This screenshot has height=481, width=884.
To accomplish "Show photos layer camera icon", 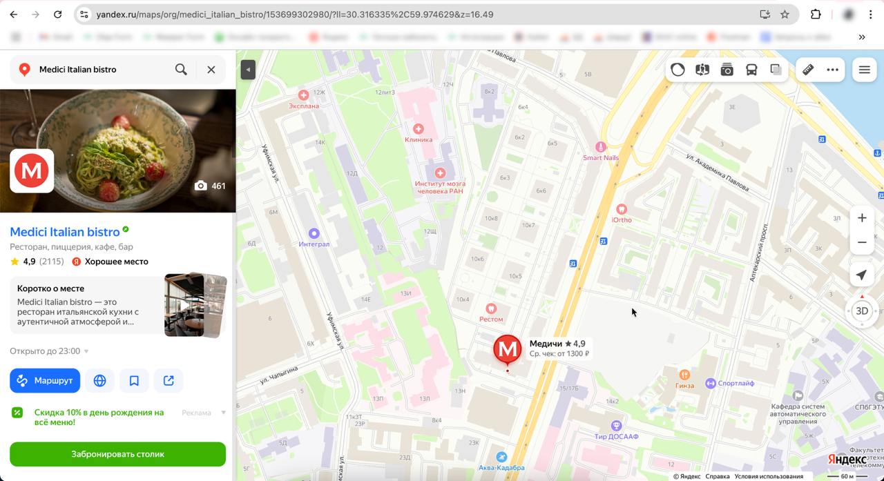I will coord(727,69).
